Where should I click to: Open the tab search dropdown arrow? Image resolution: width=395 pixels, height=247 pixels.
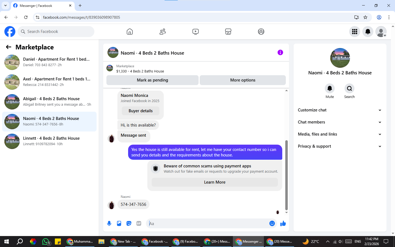point(5,5)
